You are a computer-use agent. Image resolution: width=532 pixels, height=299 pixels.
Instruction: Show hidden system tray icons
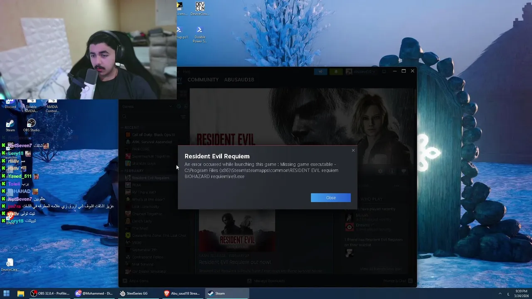click(x=500, y=294)
